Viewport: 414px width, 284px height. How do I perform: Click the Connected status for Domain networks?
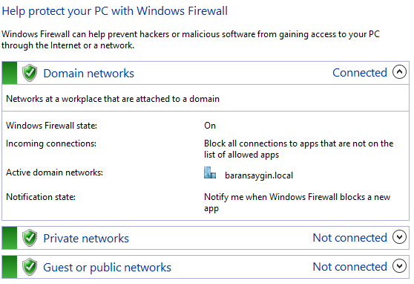[x=360, y=73]
